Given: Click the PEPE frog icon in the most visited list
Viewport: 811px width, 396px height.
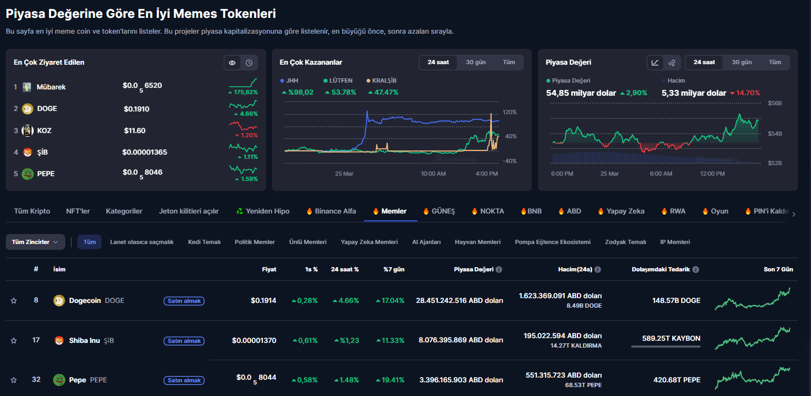Looking at the screenshot, I should tap(27, 174).
